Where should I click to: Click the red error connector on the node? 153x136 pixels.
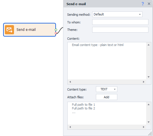click(x=56, y=33)
